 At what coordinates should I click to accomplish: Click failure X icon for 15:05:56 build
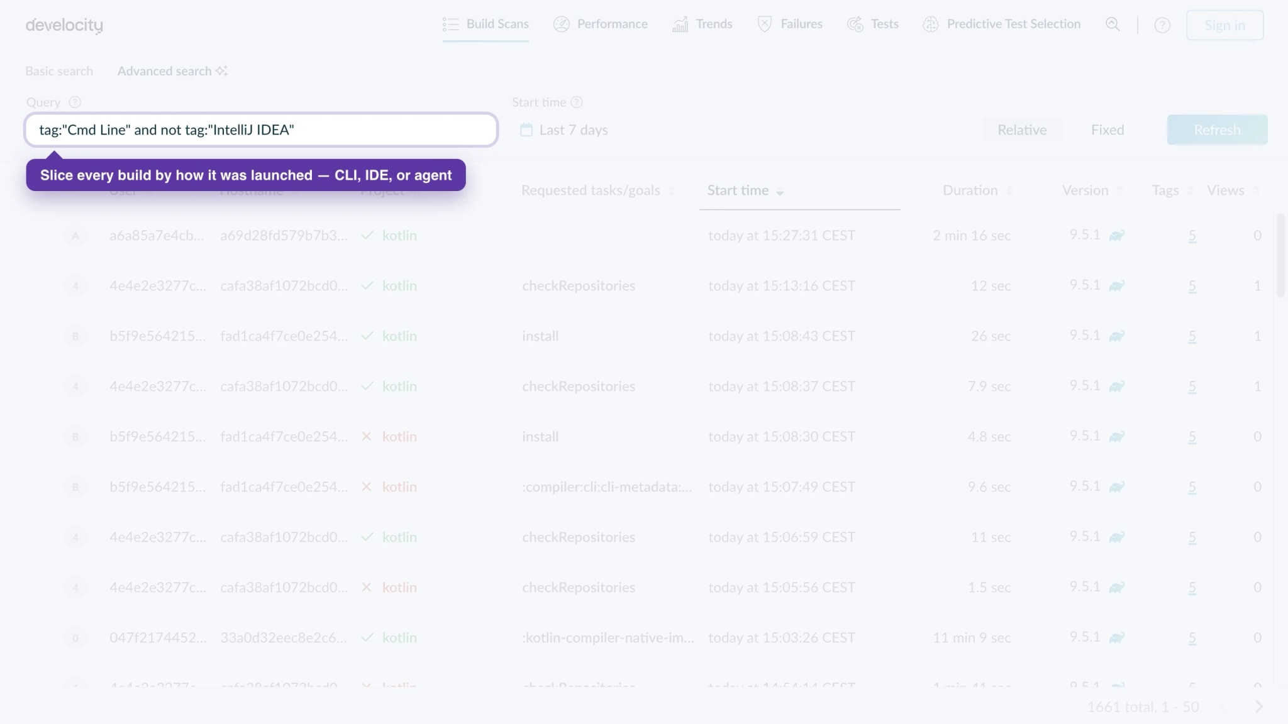[x=367, y=587]
